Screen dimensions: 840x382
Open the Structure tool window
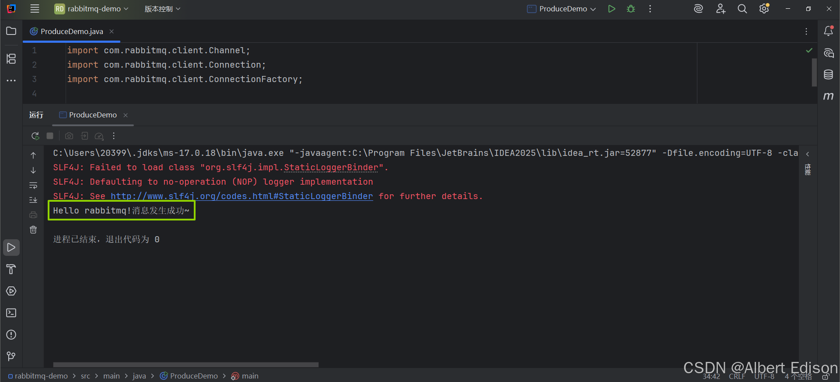pyautogui.click(x=11, y=59)
